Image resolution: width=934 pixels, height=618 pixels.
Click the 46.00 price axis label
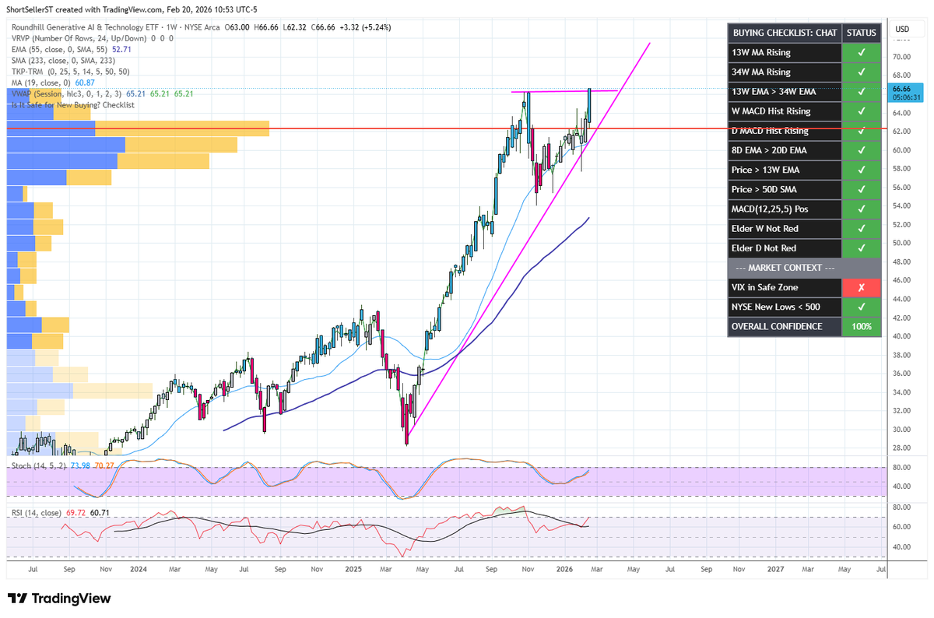click(x=902, y=280)
